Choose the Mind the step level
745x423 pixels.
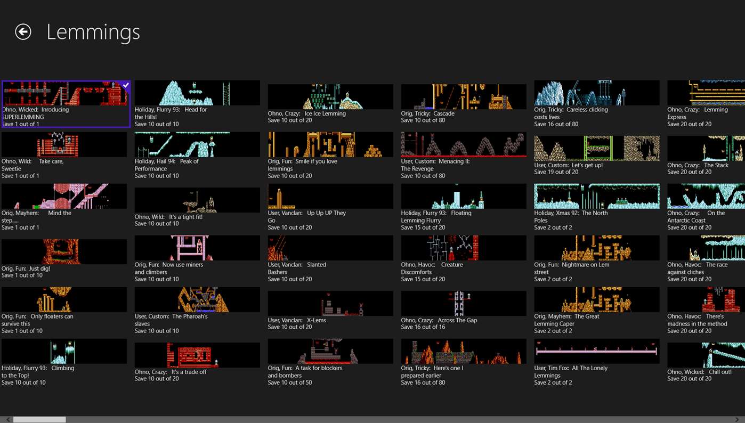click(x=64, y=207)
